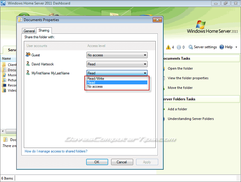
Task: Click the Access level column header
Action: (x=96, y=46)
